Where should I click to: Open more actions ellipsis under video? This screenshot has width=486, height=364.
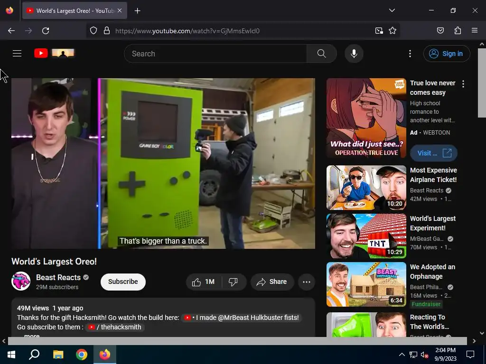pos(307,282)
